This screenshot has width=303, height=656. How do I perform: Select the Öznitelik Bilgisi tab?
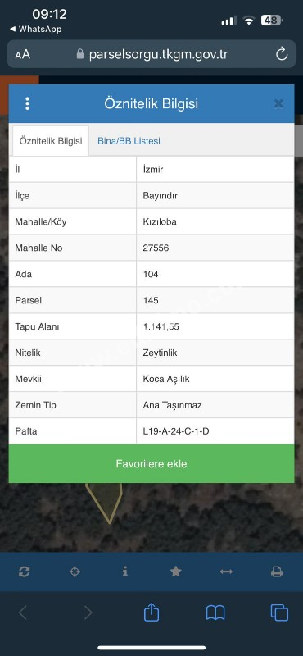point(51,141)
